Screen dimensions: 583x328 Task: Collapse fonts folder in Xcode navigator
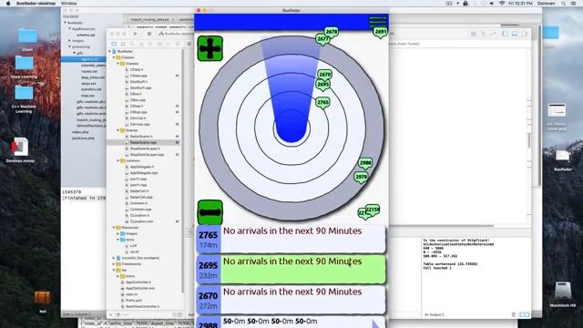tap(118, 240)
